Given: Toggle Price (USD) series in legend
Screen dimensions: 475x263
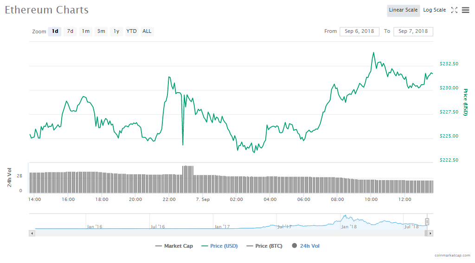Looking at the screenshot, I should tap(219, 246).
